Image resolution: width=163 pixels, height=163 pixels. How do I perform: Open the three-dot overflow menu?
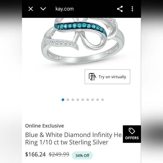(x=132, y=9)
